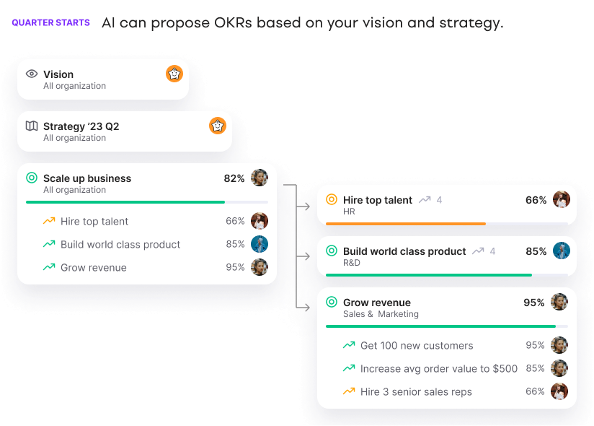Select Grow revenue key result under Scale up business
594x426 pixels.
93,267
